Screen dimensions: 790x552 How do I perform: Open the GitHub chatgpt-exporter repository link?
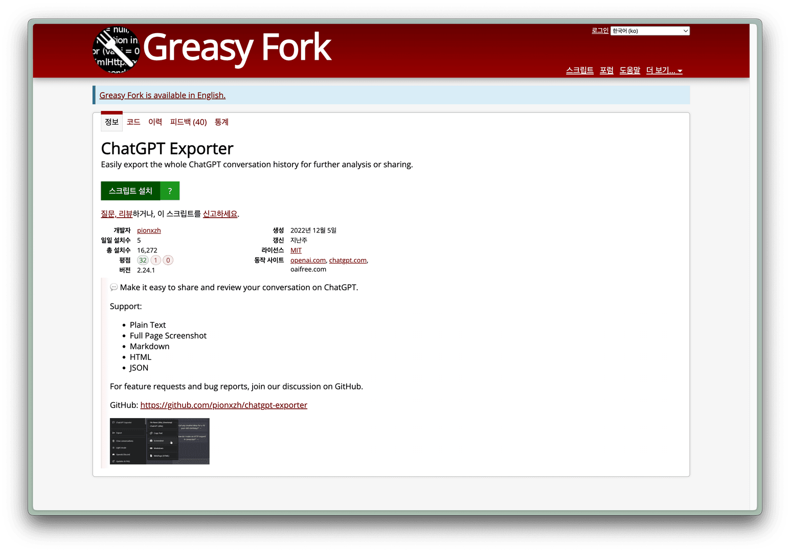223,405
